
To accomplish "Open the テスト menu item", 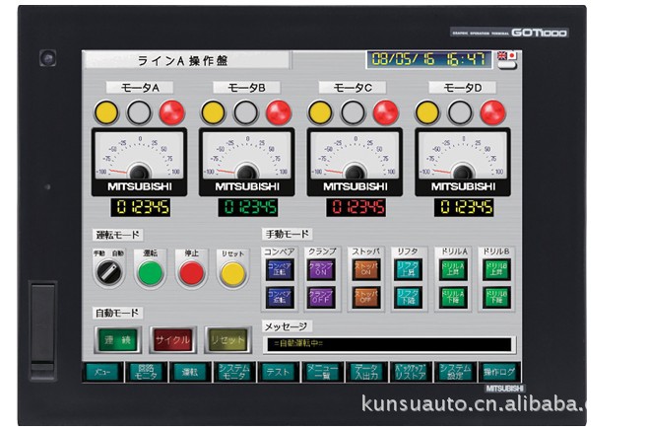I will (x=278, y=372).
